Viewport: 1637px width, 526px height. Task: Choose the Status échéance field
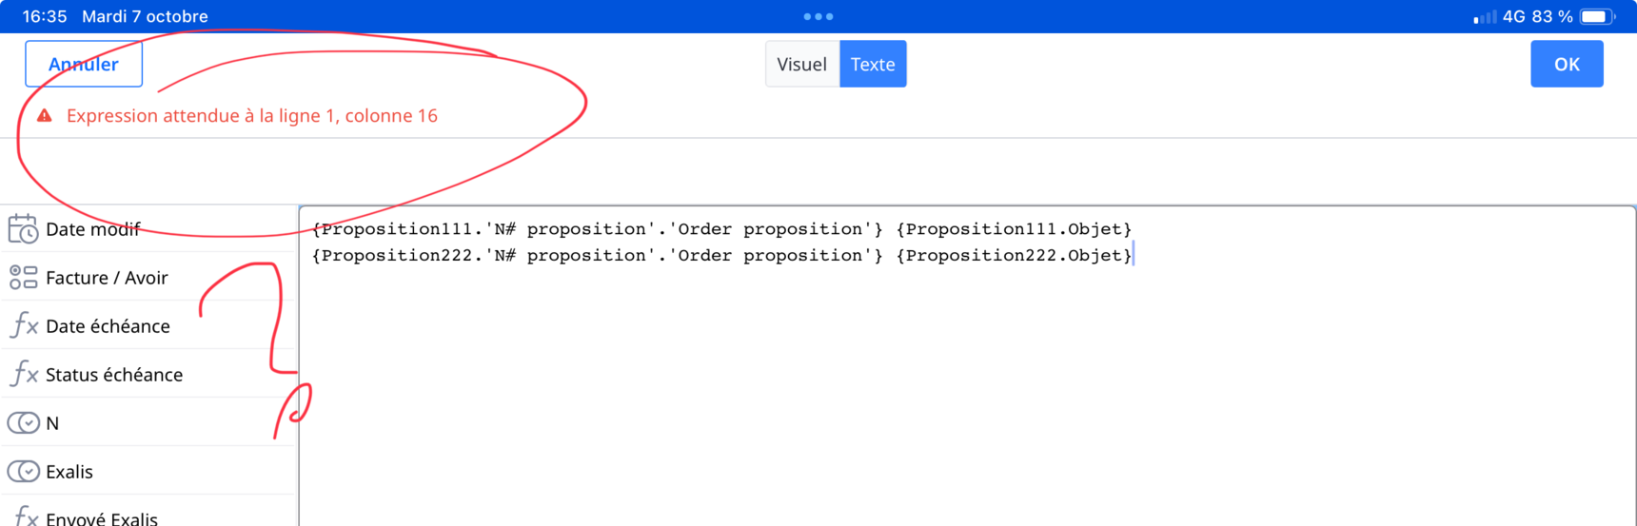[x=114, y=375]
